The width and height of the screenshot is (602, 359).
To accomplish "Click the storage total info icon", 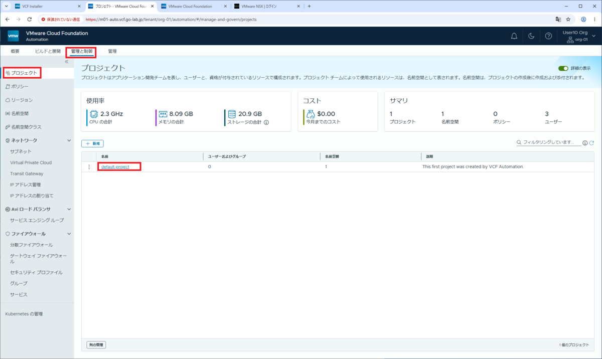I will pyautogui.click(x=266, y=122).
